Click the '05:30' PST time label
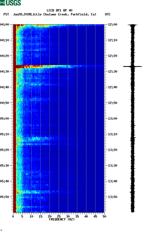The height and width of the screenshot is (233, 144). [x=4, y=166]
